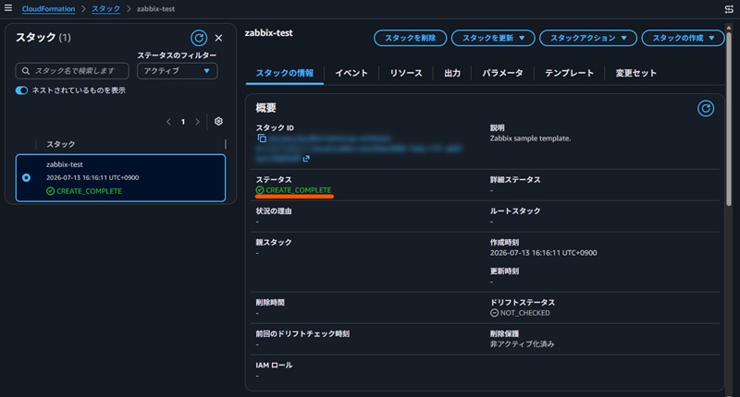
Task: Open CloudFormation breadcrumb link
Action: (48, 8)
